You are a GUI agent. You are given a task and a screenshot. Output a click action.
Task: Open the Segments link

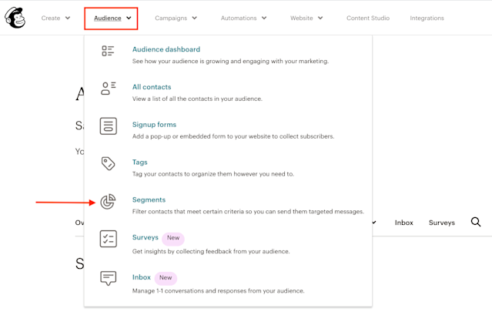coord(149,199)
